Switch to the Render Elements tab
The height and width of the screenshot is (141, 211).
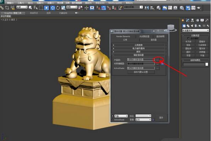[123, 36]
